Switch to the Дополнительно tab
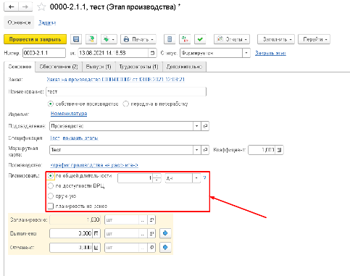This screenshot has width=350, height=276. coord(184,67)
